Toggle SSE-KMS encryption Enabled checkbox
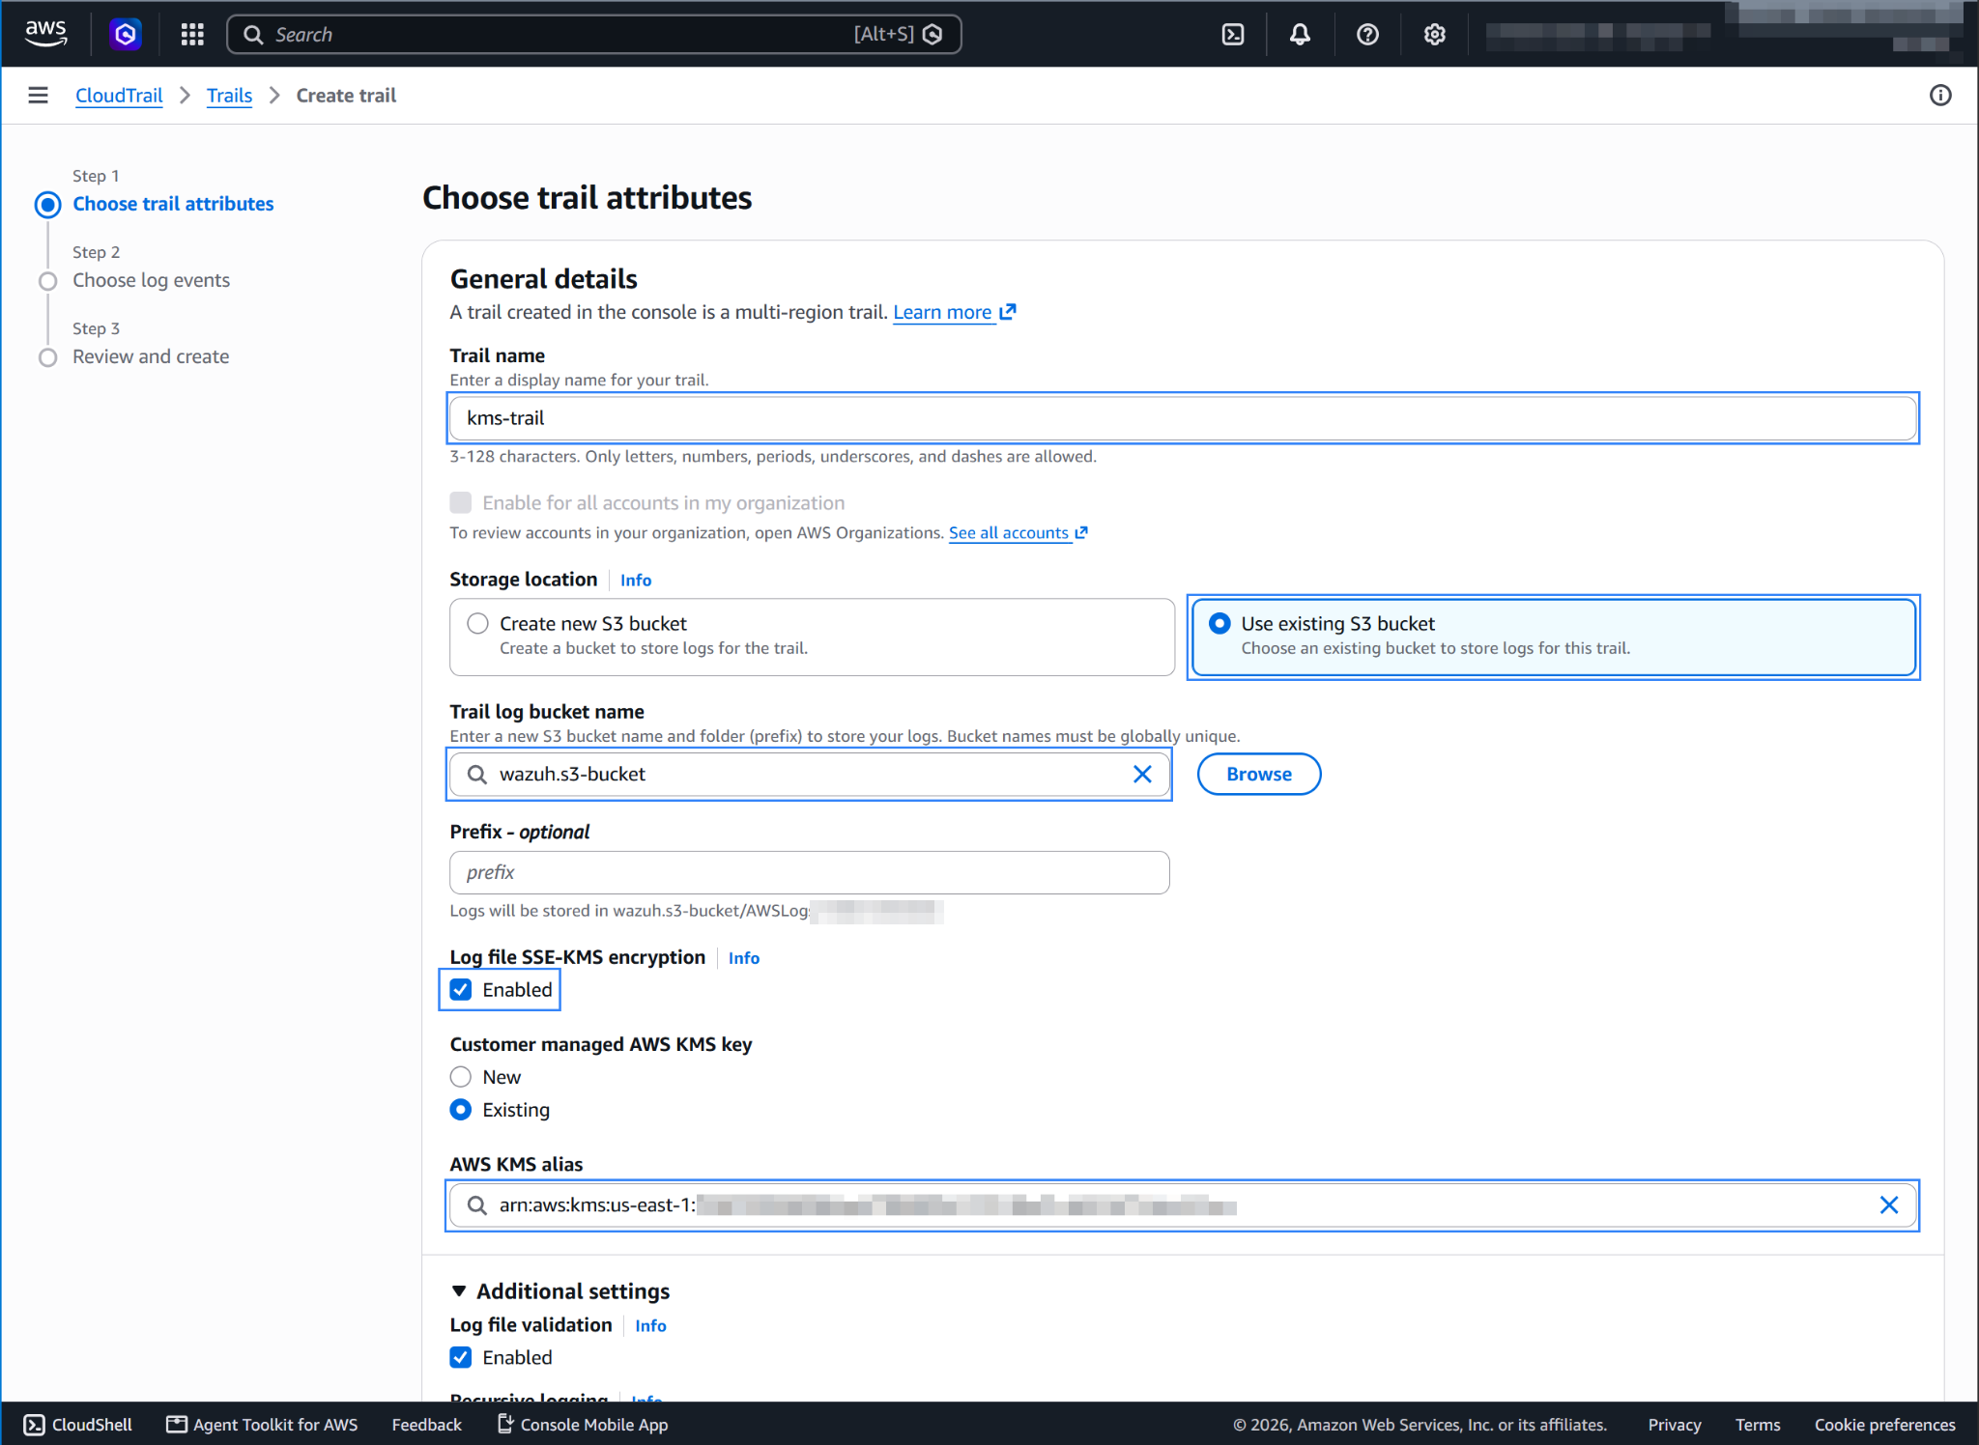1979x1445 pixels. point(461,989)
